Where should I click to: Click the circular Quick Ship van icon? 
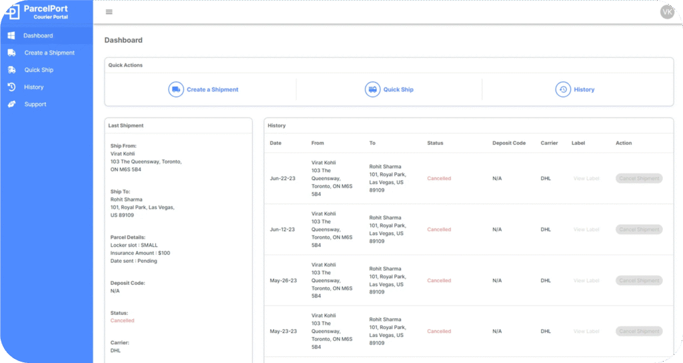tap(372, 89)
